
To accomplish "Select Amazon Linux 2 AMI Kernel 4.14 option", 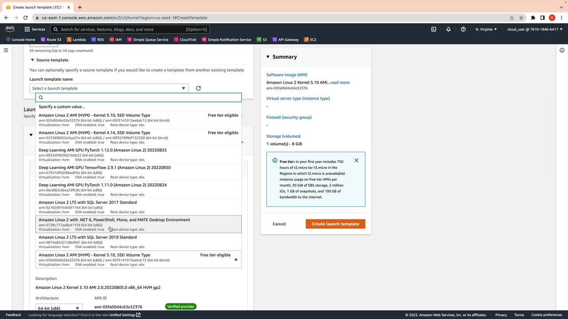I will pos(138,137).
